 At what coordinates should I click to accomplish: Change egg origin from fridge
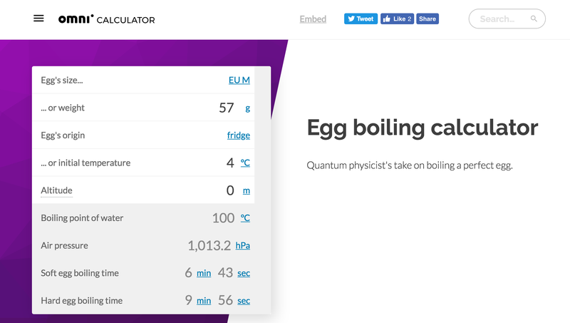[x=239, y=135]
